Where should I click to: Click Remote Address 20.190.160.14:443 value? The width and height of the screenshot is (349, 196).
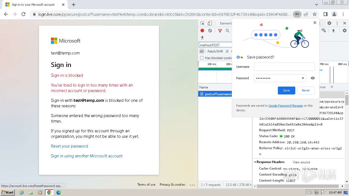click(303, 142)
